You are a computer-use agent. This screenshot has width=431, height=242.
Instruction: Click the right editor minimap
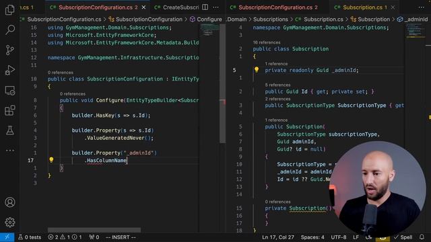tap(415, 31)
